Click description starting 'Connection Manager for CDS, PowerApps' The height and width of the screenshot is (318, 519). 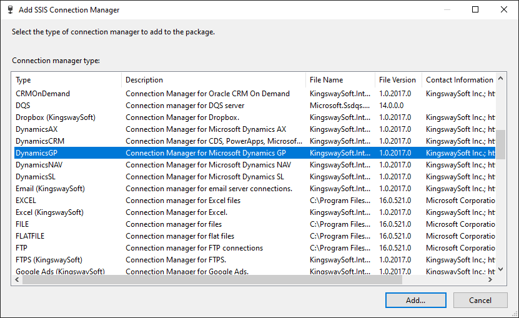[214, 141]
